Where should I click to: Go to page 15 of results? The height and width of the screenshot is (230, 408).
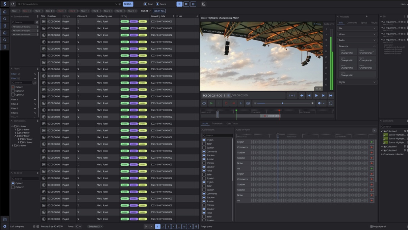184,227
